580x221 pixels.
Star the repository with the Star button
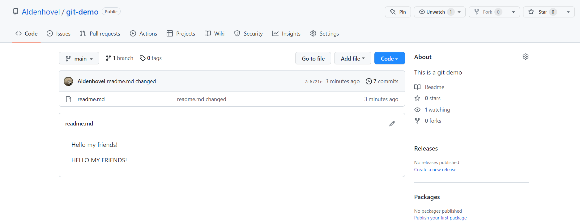point(542,12)
